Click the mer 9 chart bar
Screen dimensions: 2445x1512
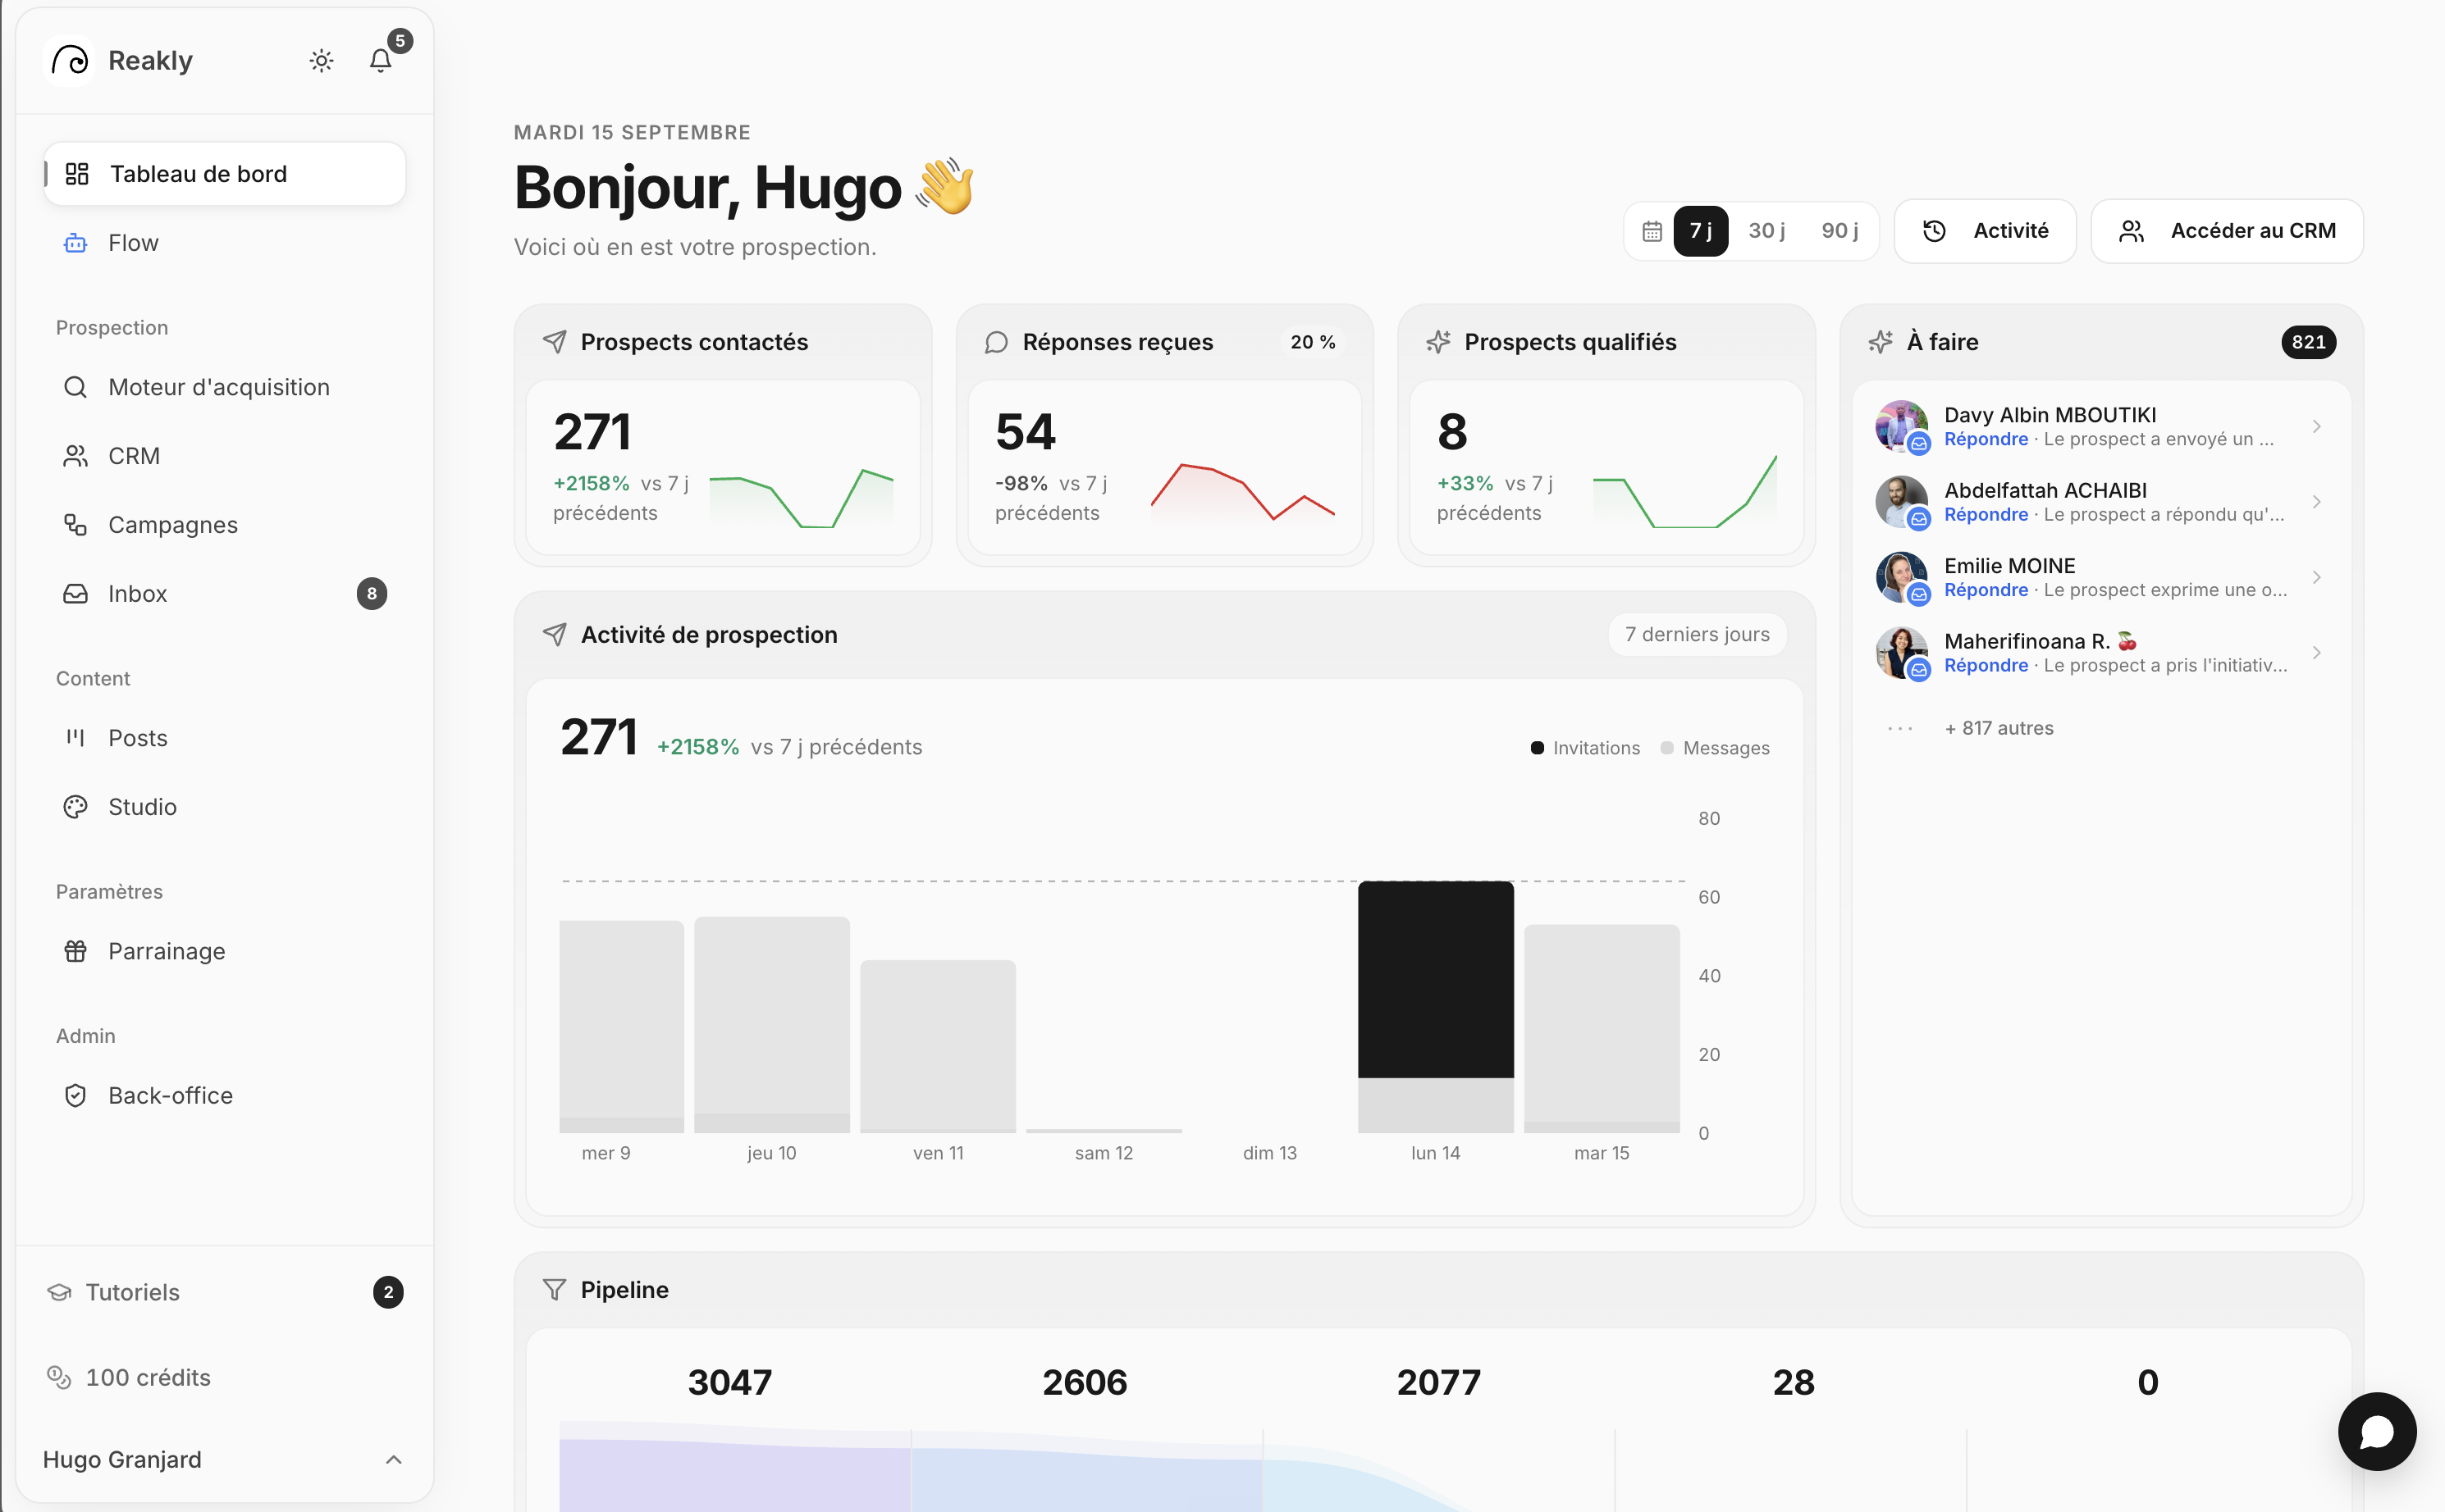click(x=621, y=1026)
